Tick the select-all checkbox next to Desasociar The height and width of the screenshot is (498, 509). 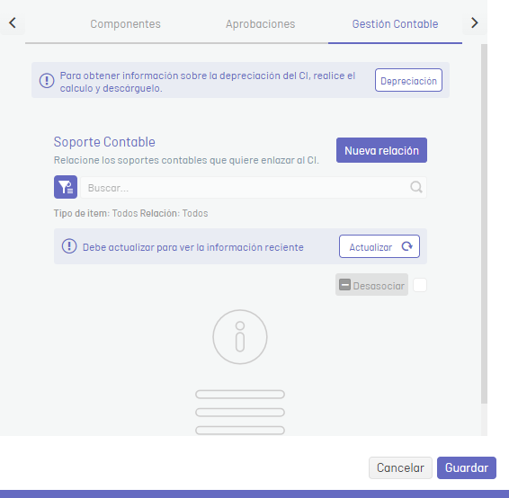point(420,285)
